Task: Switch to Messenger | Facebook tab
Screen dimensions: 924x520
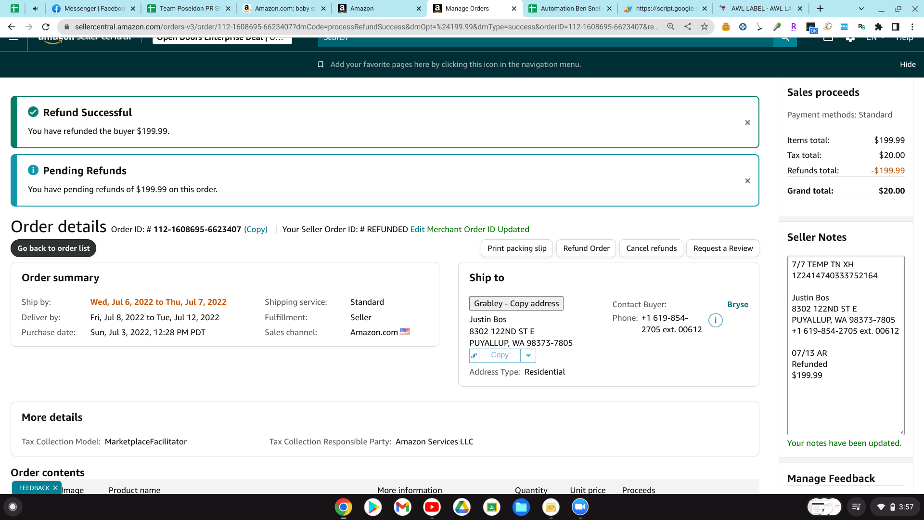Action: click(x=94, y=9)
